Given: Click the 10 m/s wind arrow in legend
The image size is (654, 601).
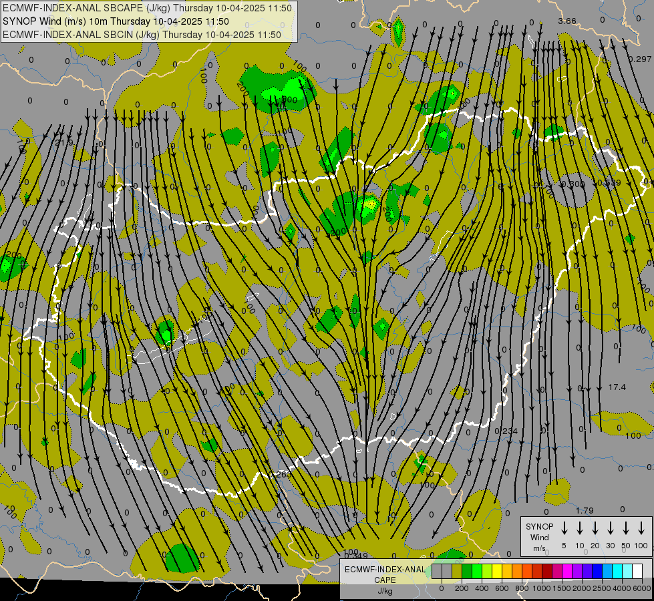Looking at the screenshot, I should [580, 528].
